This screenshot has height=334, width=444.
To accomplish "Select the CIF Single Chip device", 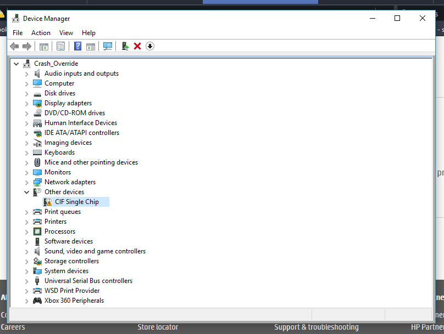I will click(x=77, y=202).
